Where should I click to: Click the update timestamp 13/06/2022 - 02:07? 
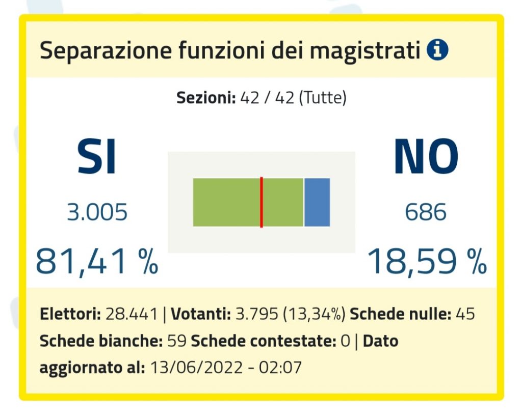click(225, 367)
